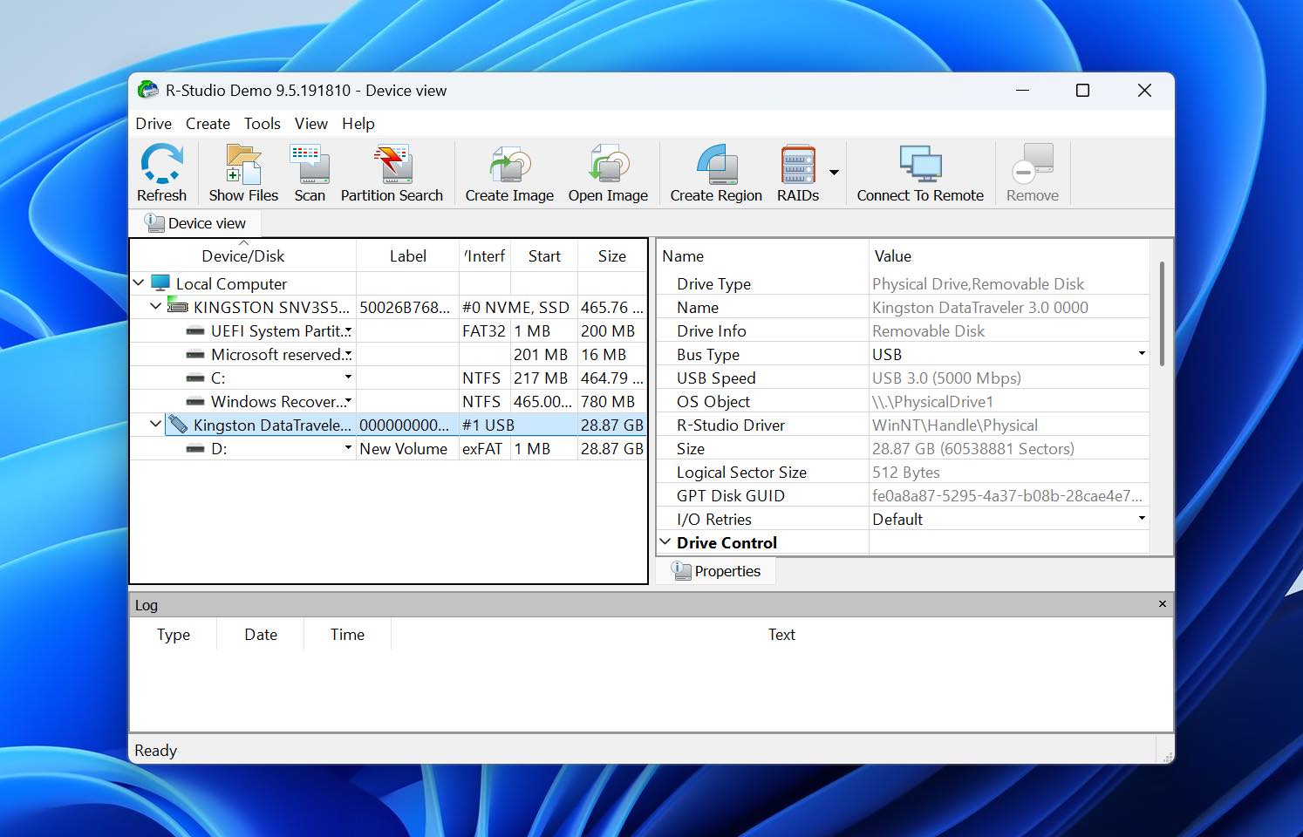Image resolution: width=1303 pixels, height=837 pixels.
Task: Click the Interf column header
Action: (x=485, y=256)
